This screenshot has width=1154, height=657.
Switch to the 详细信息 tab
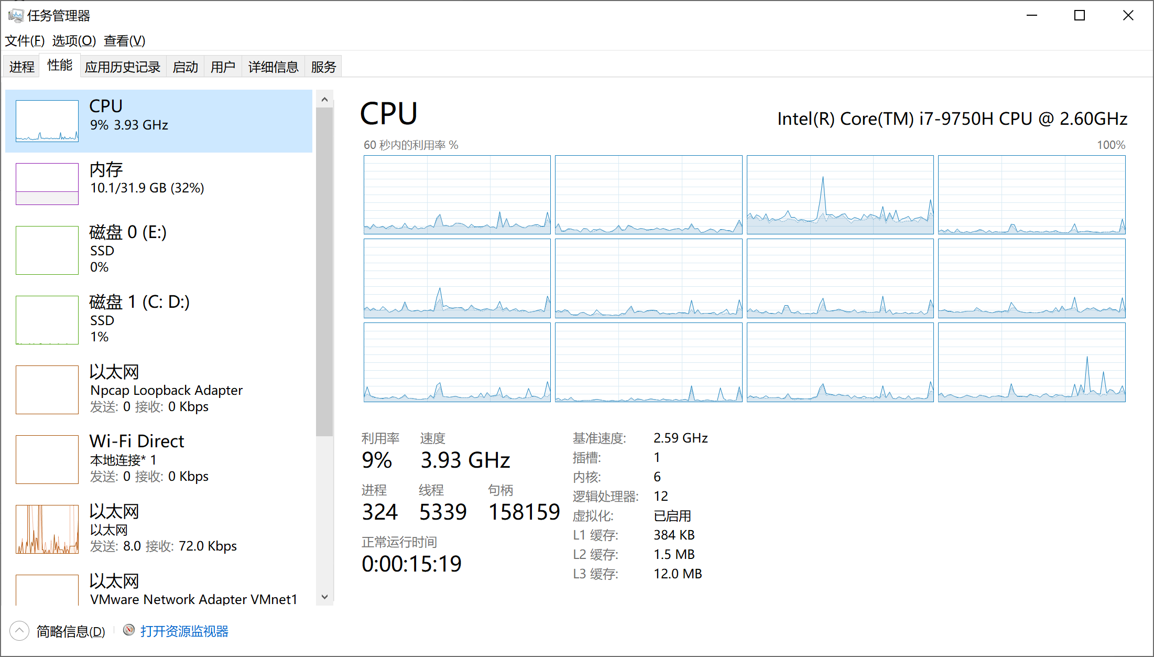[273, 67]
